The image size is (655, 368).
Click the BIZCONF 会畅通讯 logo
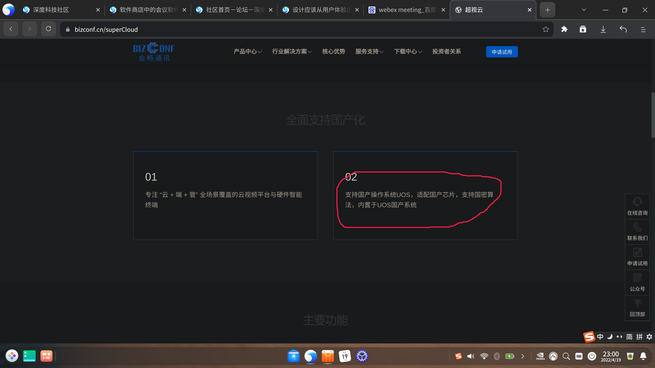154,52
